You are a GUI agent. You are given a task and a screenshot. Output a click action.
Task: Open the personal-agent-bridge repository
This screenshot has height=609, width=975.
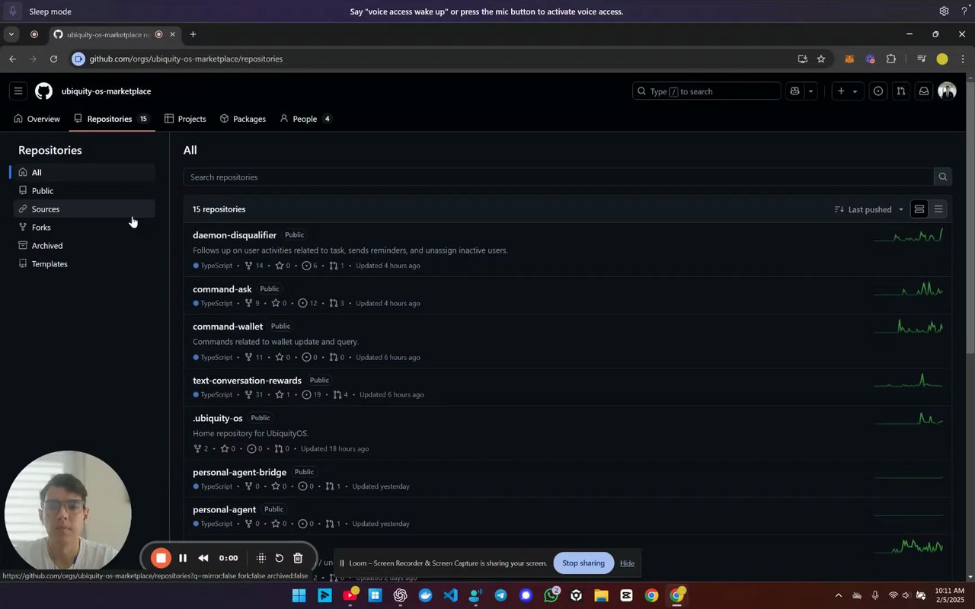(x=239, y=472)
